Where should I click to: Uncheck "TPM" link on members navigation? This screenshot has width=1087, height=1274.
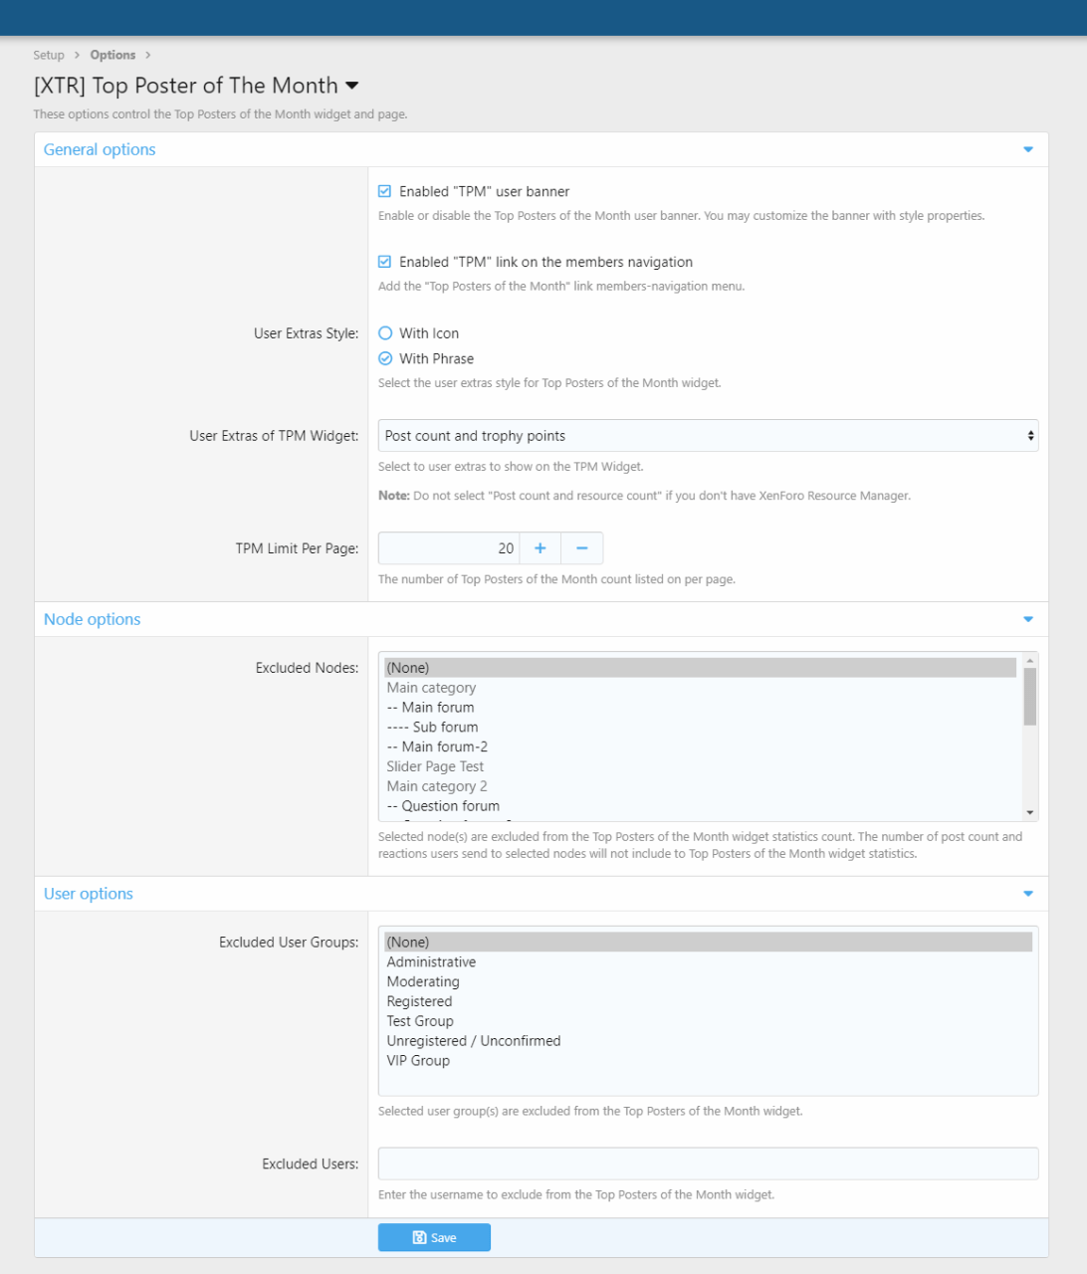(385, 262)
